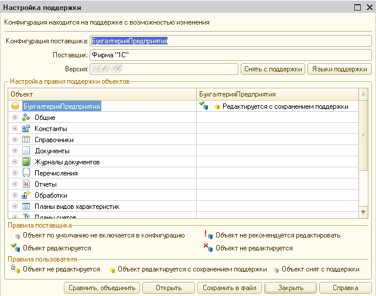The height and width of the screenshot is (296, 376).
Task: Click the Справочники catalog icon
Action: coord(26,140)
